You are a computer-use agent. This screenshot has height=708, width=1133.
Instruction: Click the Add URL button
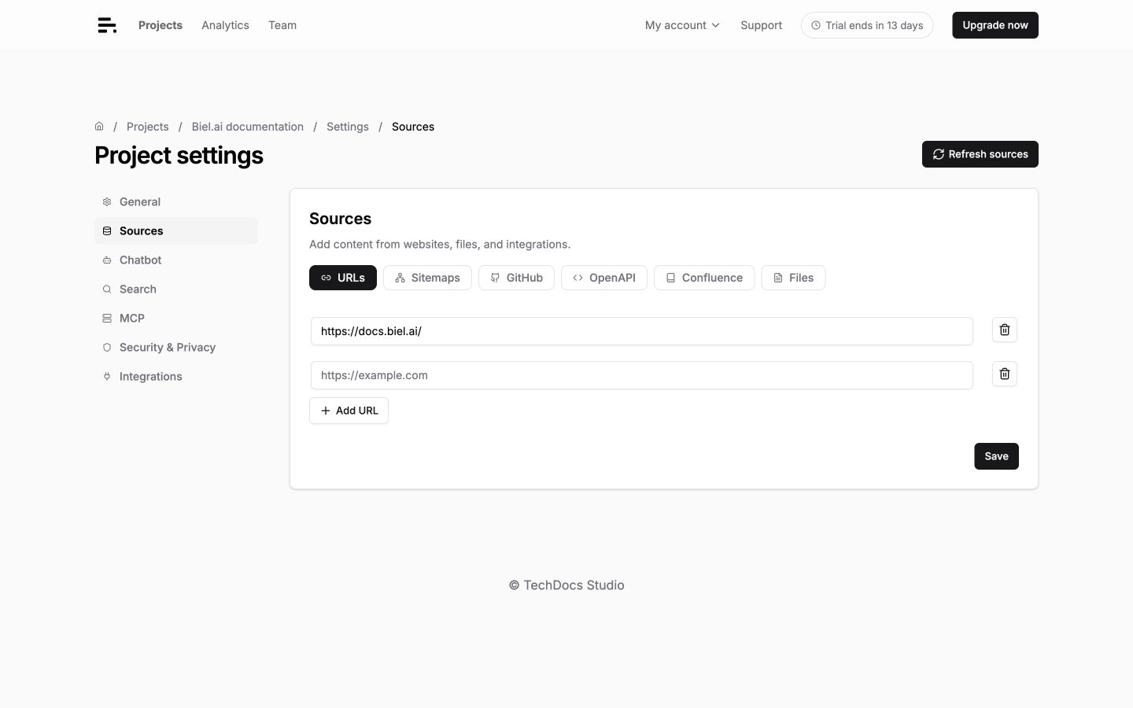tap(349, 411)
